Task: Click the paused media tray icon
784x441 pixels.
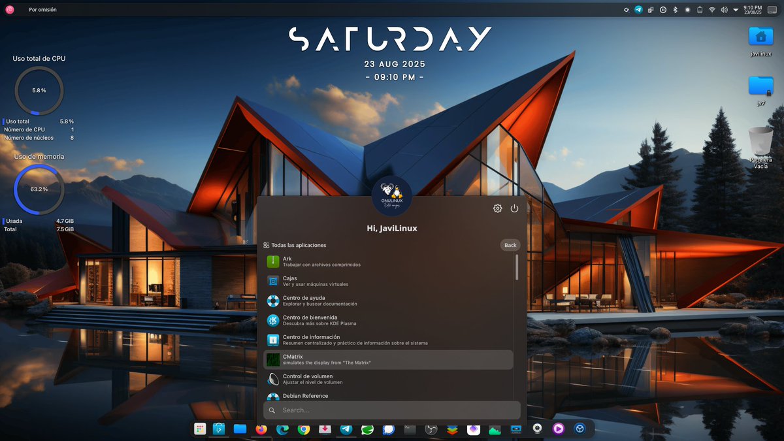Action: (663, 10)
